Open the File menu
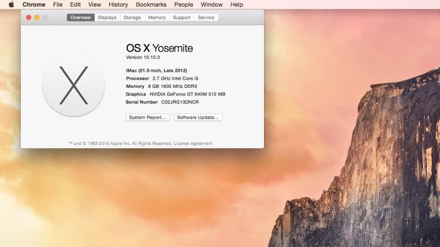This screenshot has width=440, height=247. click(58, 4)
